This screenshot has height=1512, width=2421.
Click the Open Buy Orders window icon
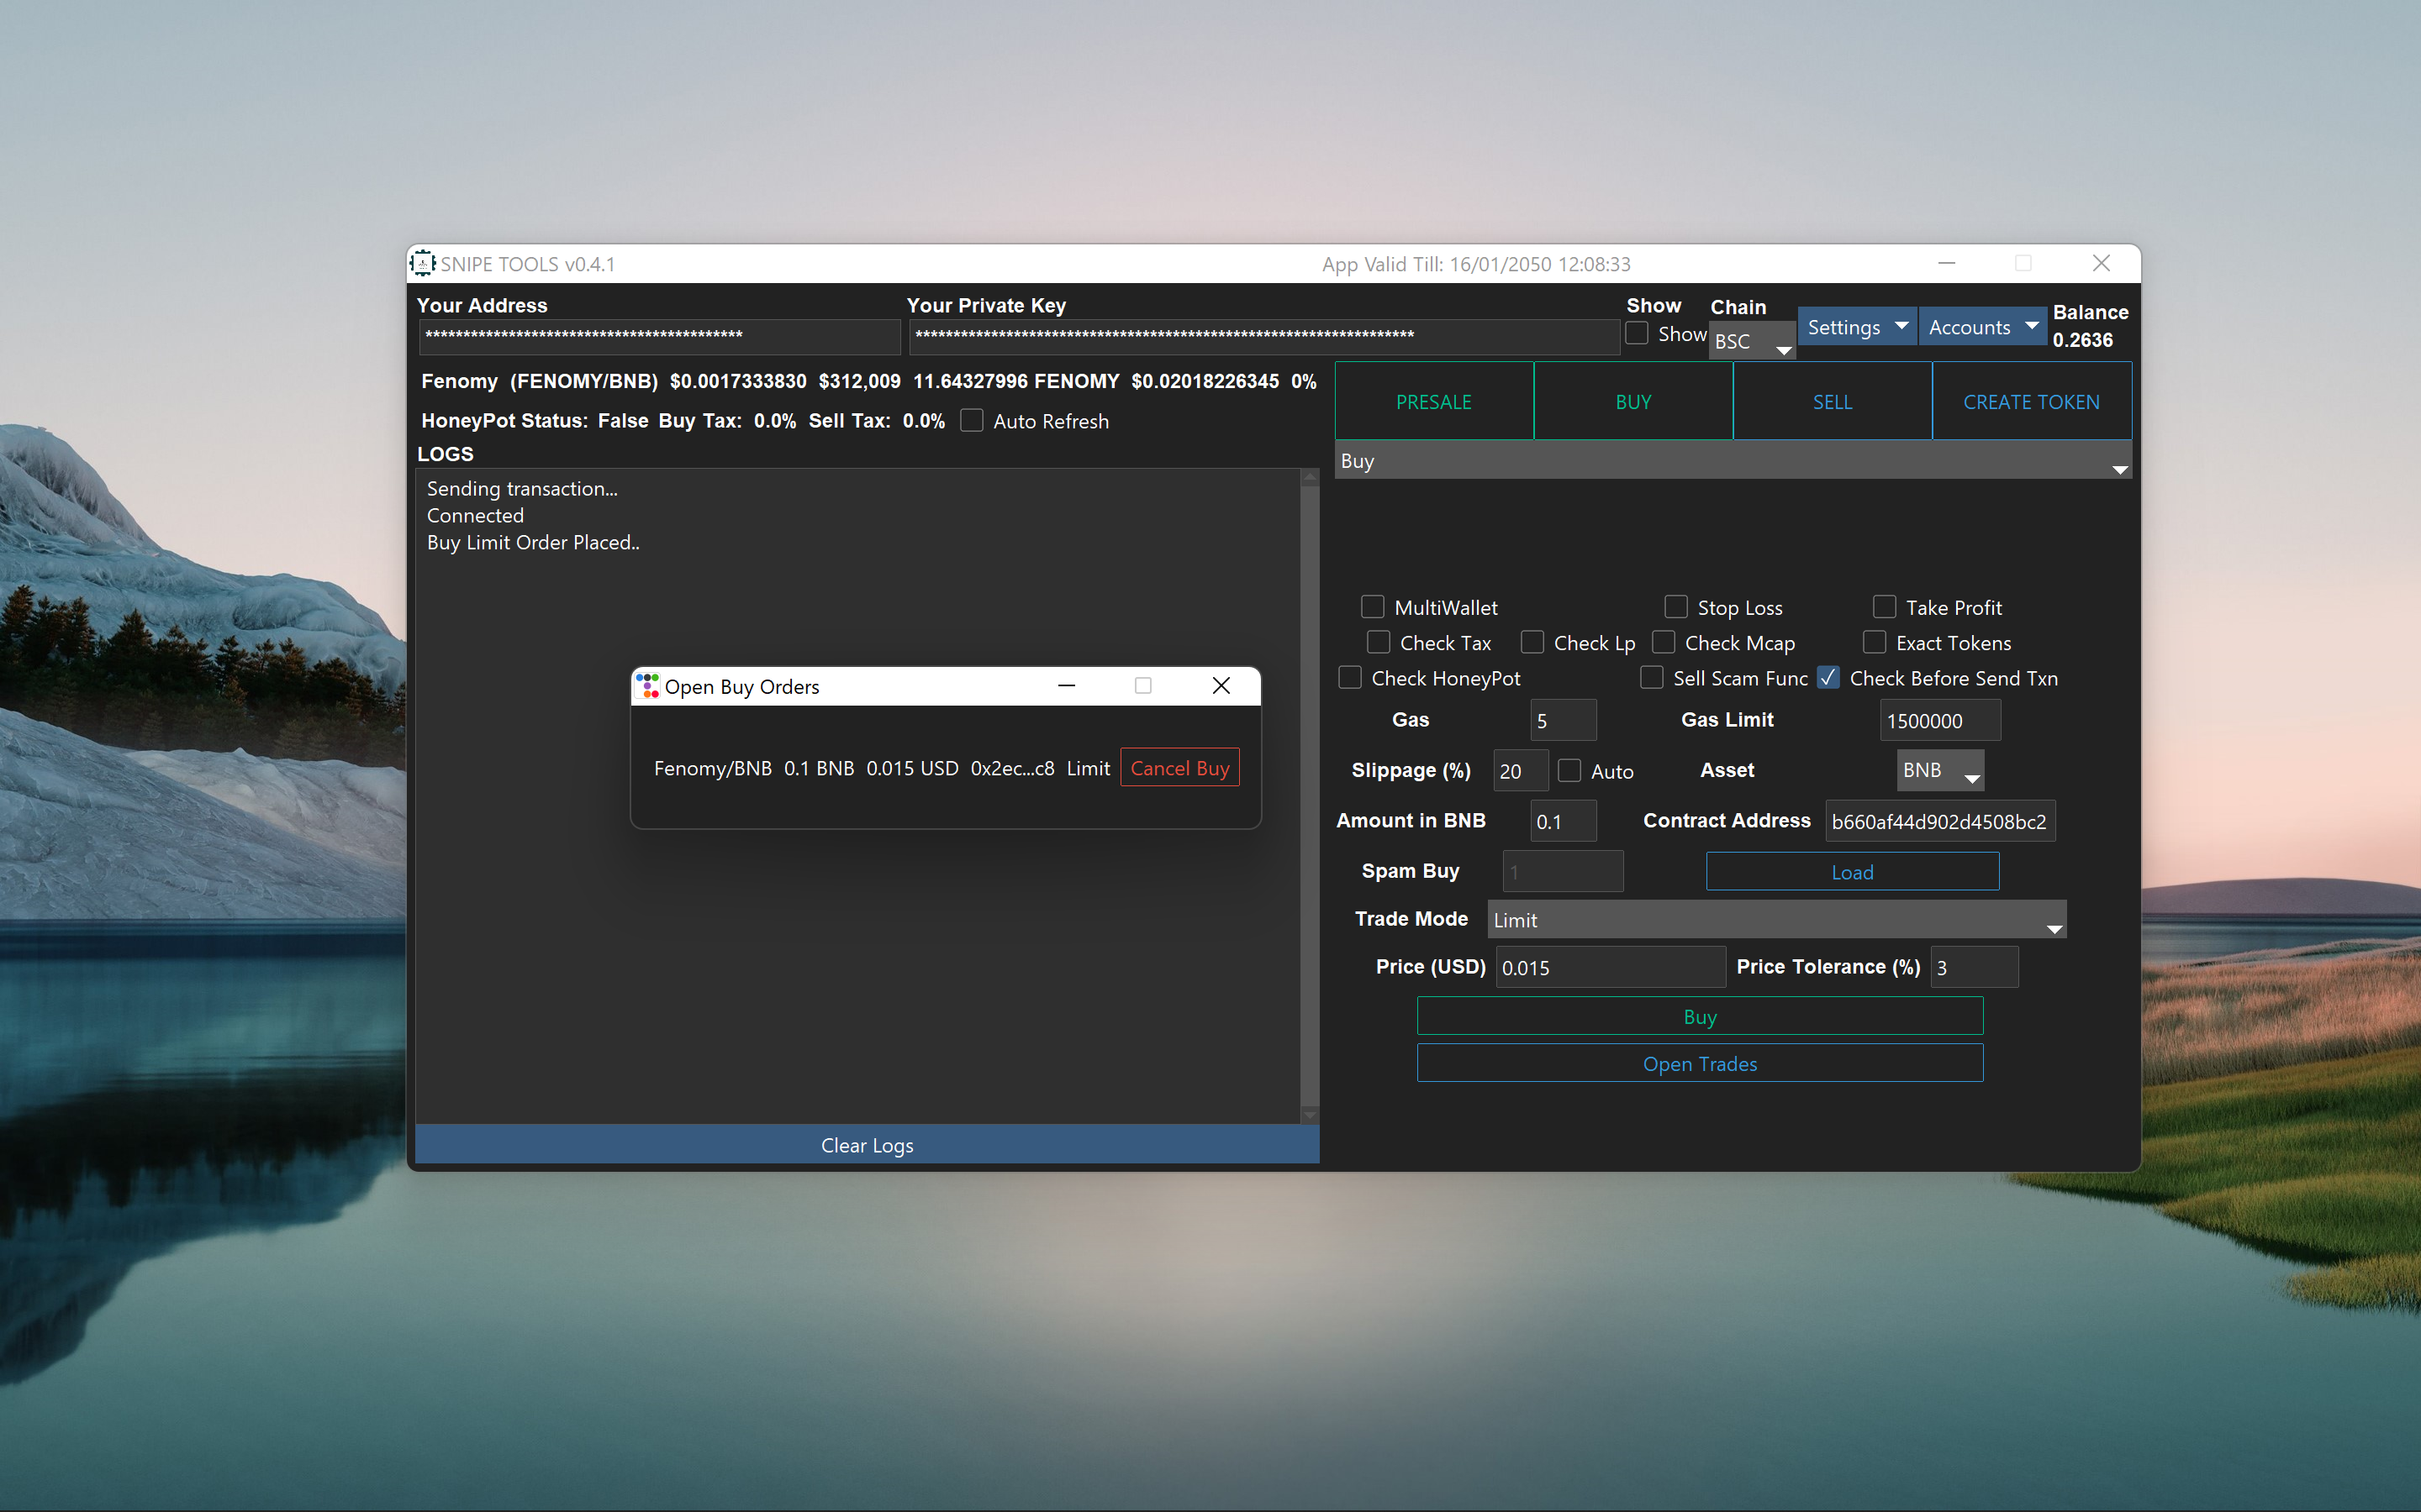click(647, 686)
